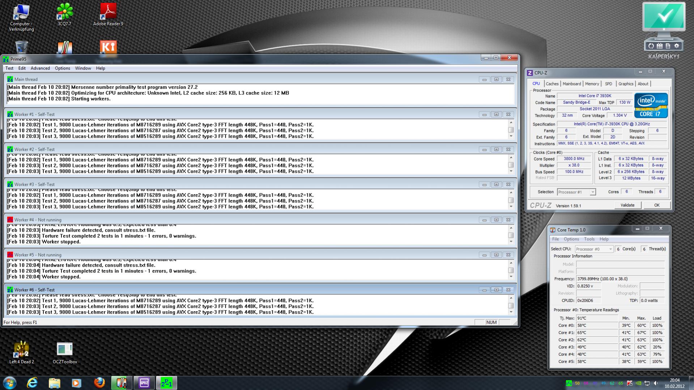Image resolution: width=694 pixels, height=390 pixels.
Task: Open the Intel Core i7 logo in CPU-Z
Action: (651, 106)
